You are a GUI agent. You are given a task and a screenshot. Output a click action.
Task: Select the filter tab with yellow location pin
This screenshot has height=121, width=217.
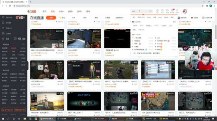coord(62,18)
